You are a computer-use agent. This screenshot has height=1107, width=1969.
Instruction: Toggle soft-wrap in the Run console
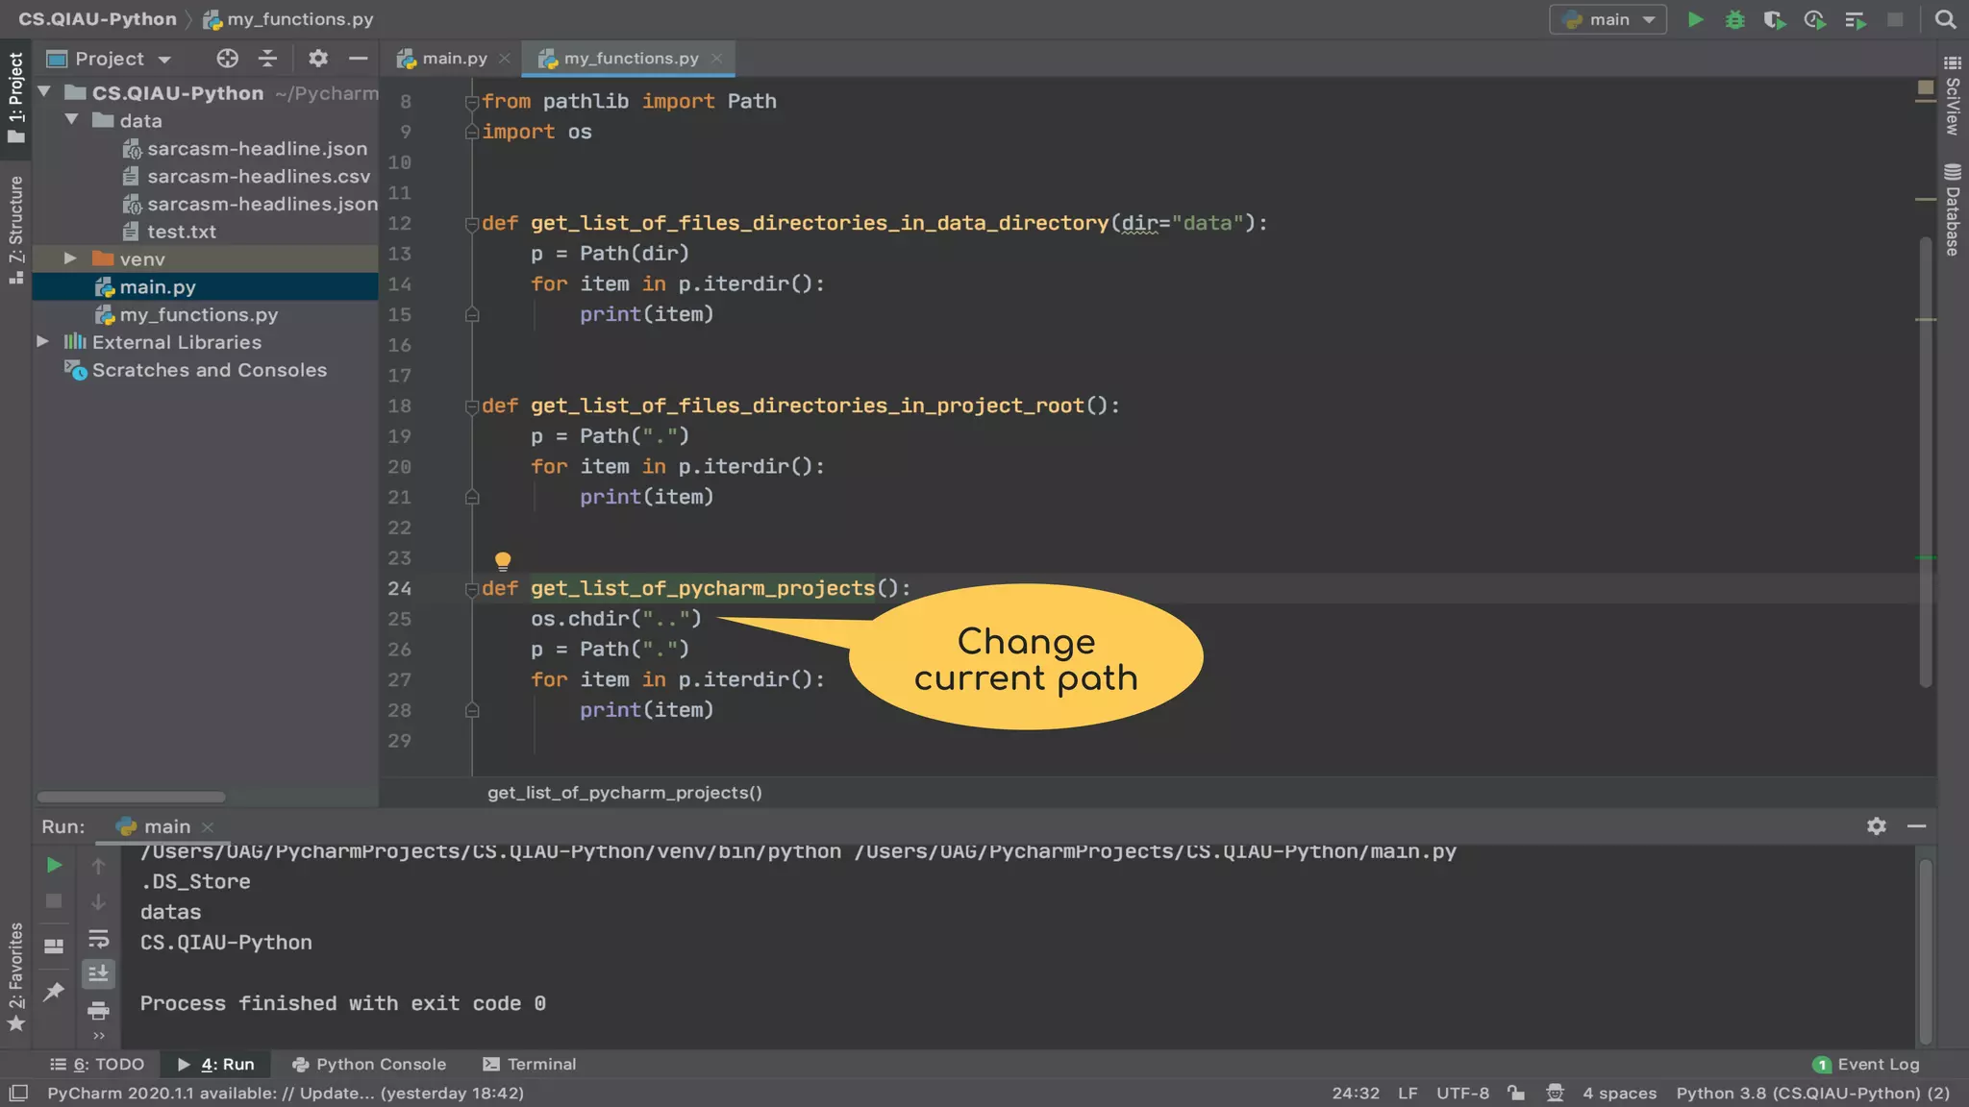[98, 939]
